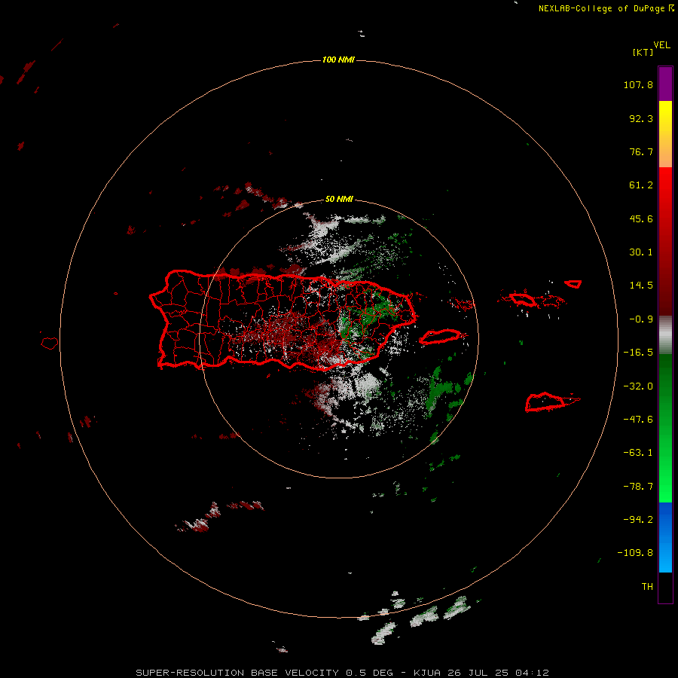Pick the blue segment of the color bar

[665, 537]
